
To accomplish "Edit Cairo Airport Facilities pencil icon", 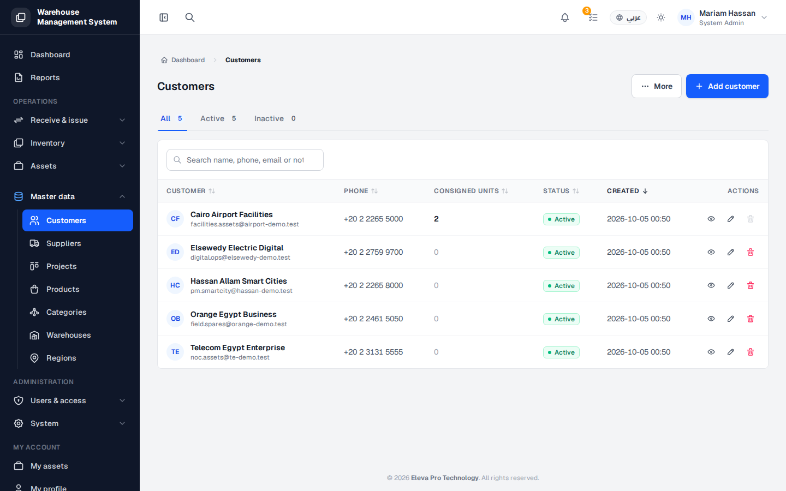I will coord(731,219).
